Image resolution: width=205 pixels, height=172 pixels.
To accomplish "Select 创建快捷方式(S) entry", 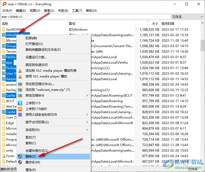I will coord(54,151).
